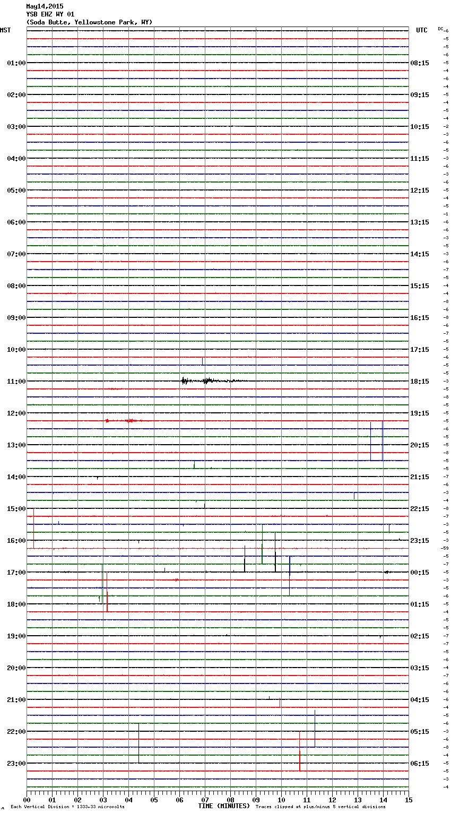Click the -59 DC offset value
This screenshot has height=814, width=451.
click(445, 548)
